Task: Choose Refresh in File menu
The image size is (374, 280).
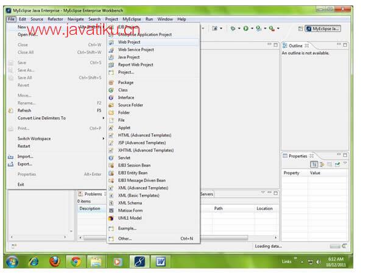Action: [55, 111]
